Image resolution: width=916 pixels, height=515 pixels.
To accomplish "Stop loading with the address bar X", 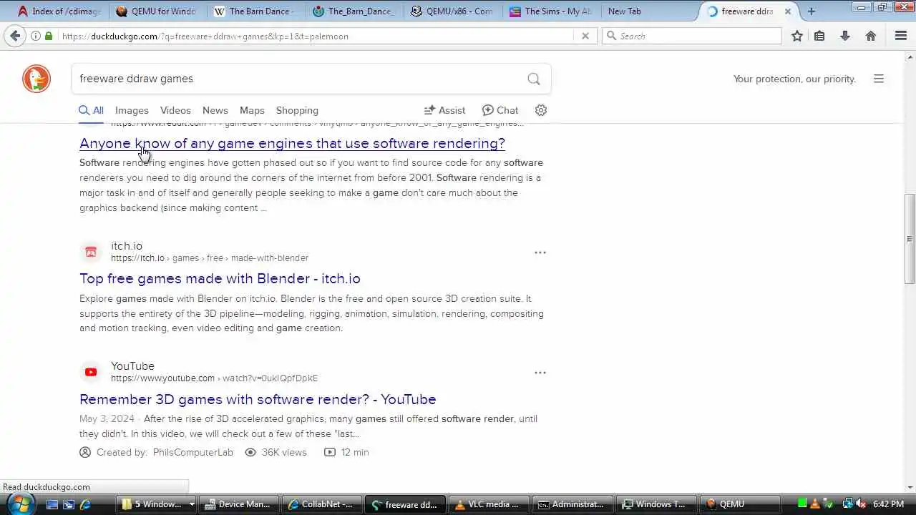I will (x=585, y=36).
